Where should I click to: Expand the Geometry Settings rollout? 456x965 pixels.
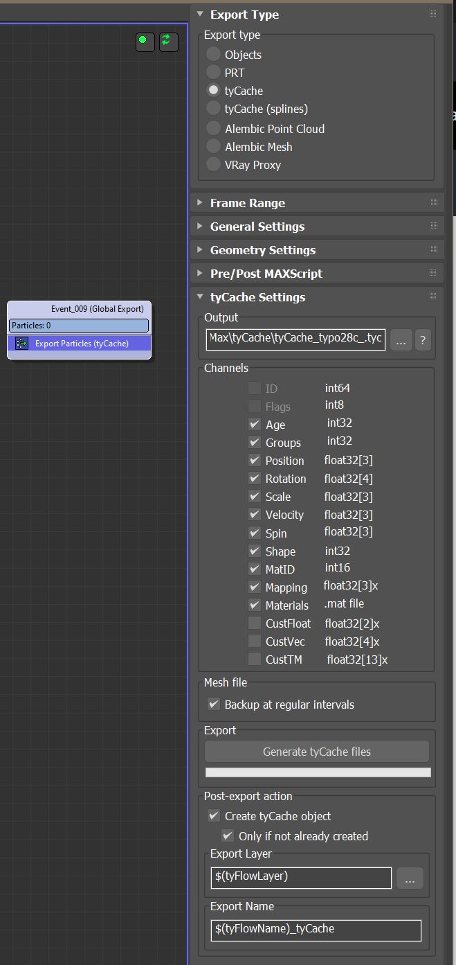[262, 250]
